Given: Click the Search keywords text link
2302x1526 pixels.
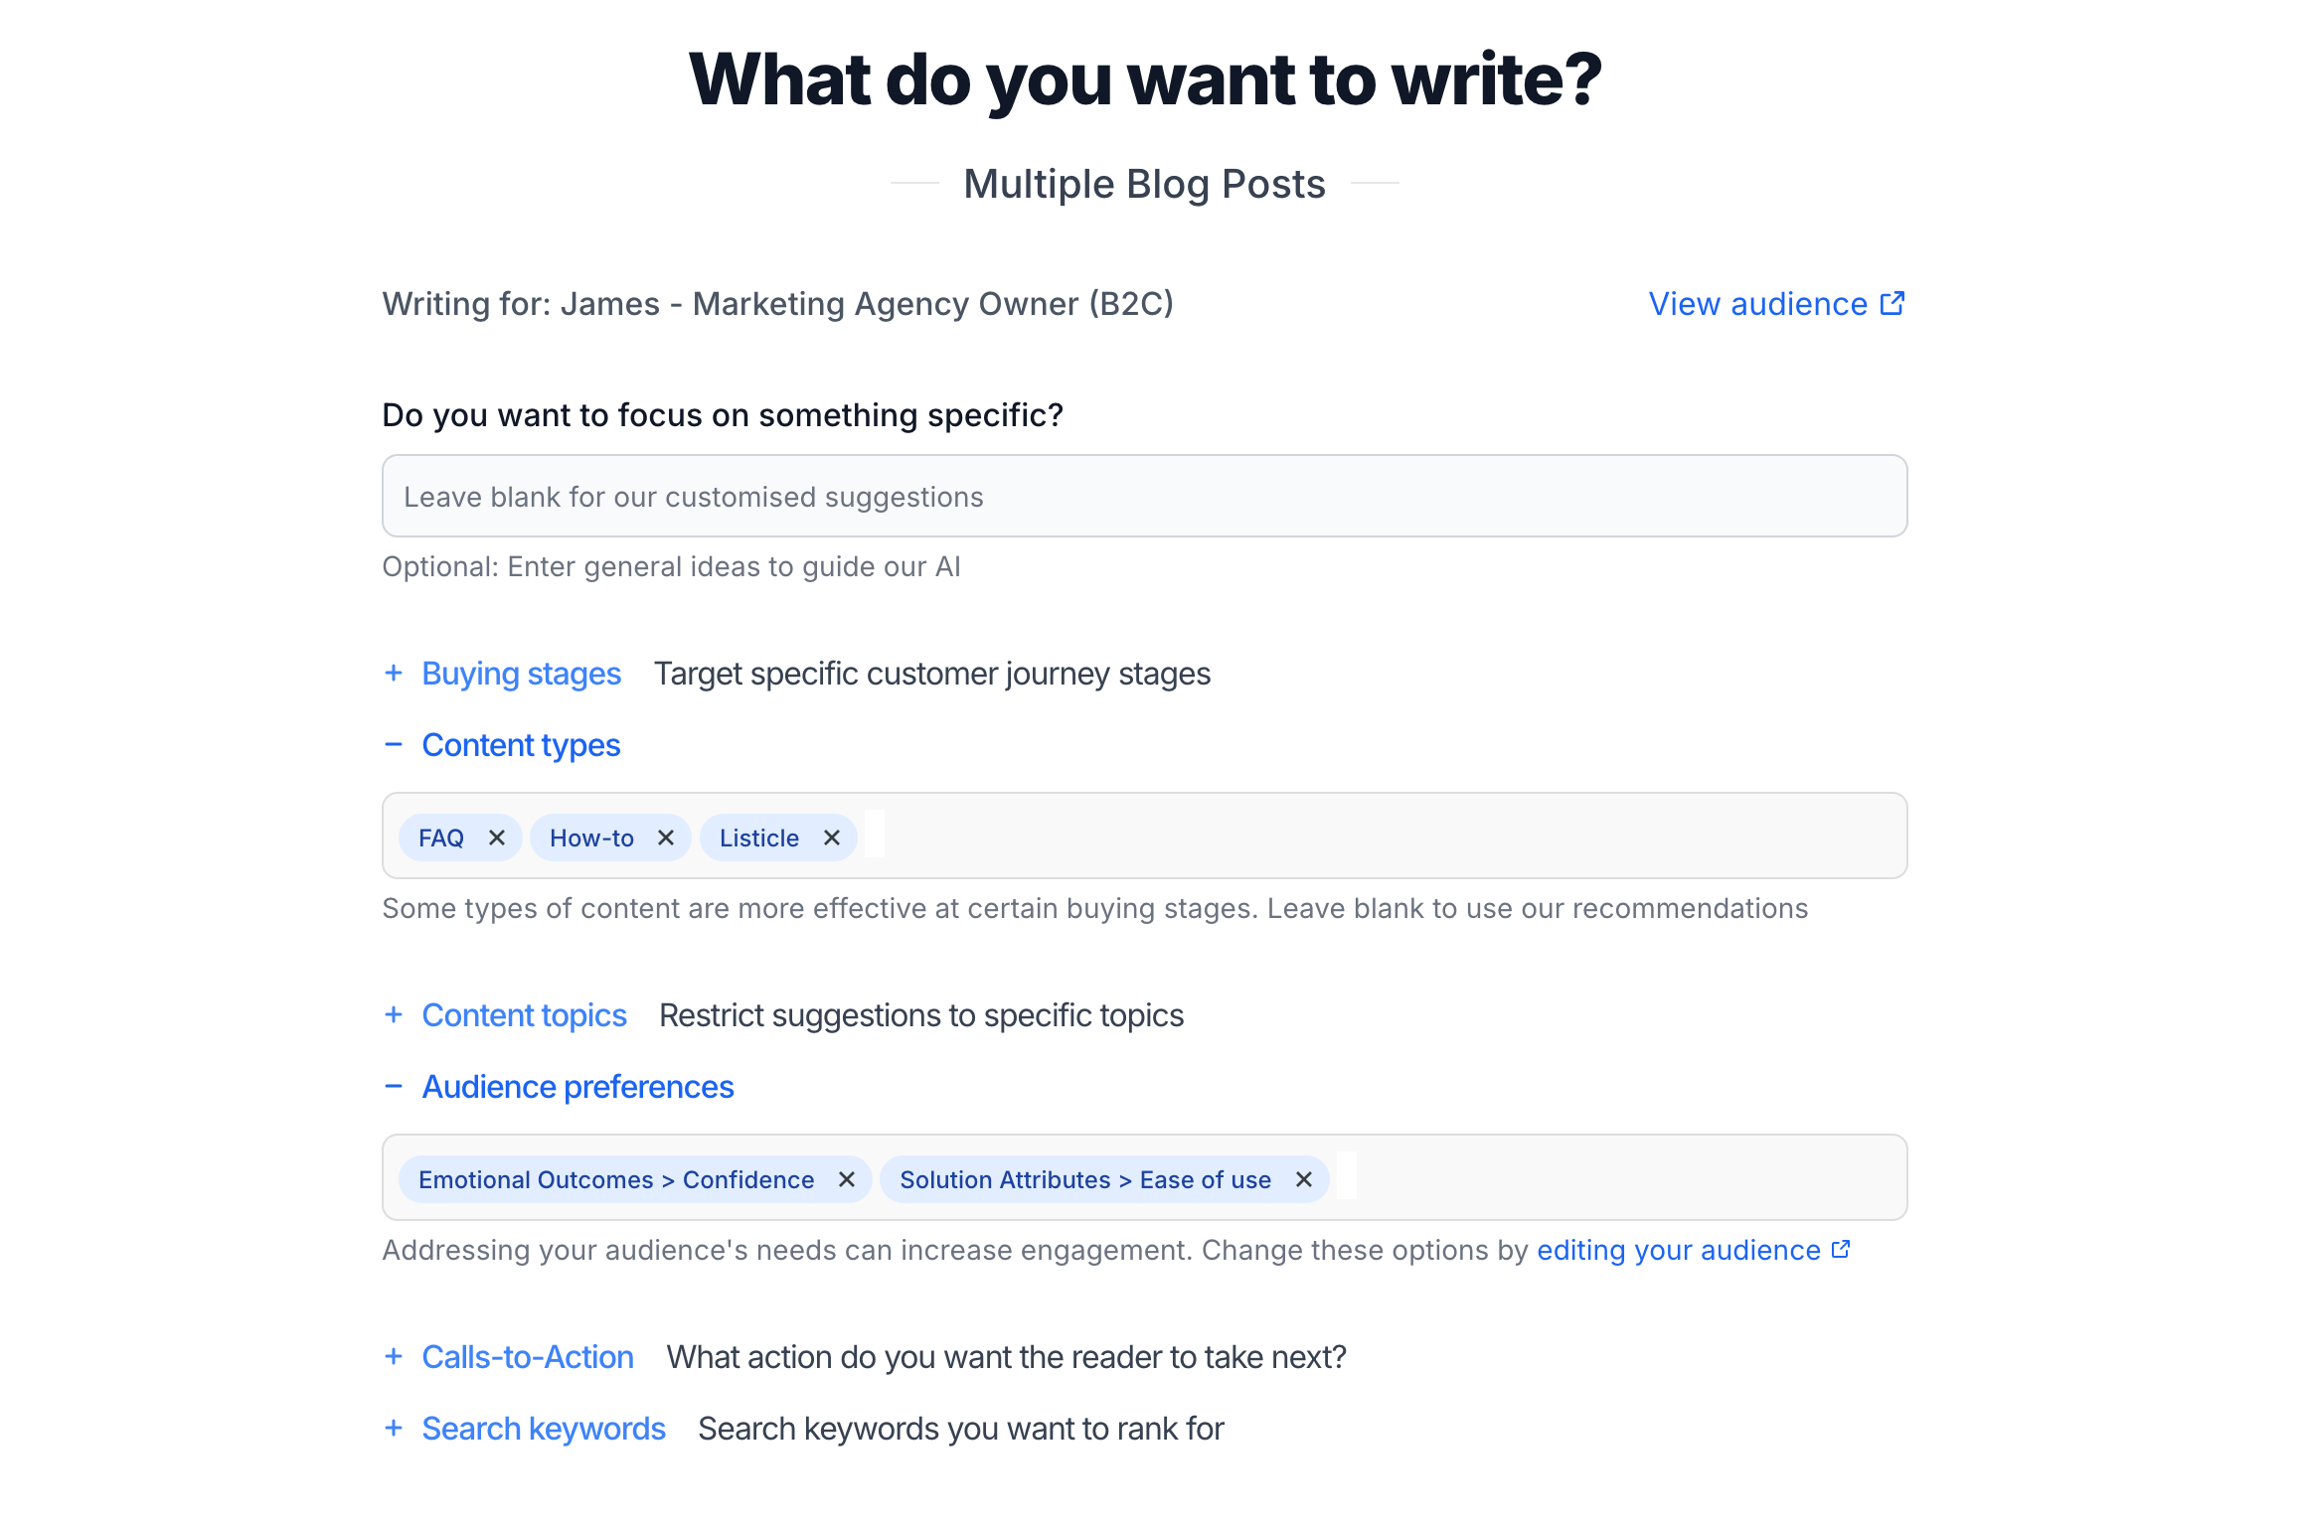Looking at the screenshot, I should 543,1428.
